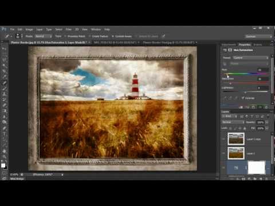Click the Hue value field
Image resolution: width=275 pixels, height=206 pixels.
tap(263, 70)
